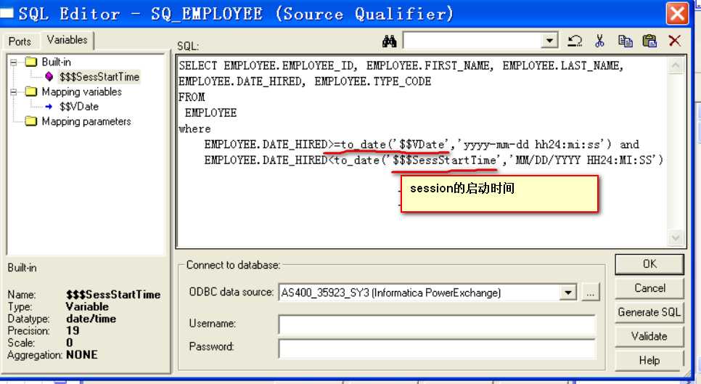Click the SELECT keyword in SQL text
The height and width of the screenshot is (384, 701).
pyautogui.click(x=197, y=66)
